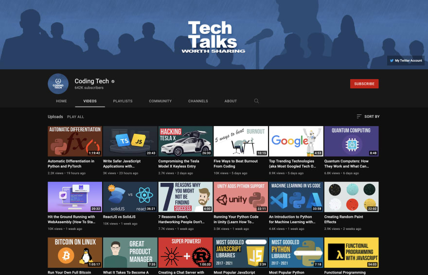Click title Compromising the Tesla Model X
The height and width of the screenshot is (275, 428).
[x=179, y=163]
